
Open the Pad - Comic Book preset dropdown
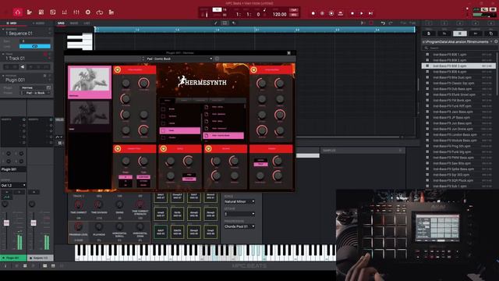click(x=179, y=59)
